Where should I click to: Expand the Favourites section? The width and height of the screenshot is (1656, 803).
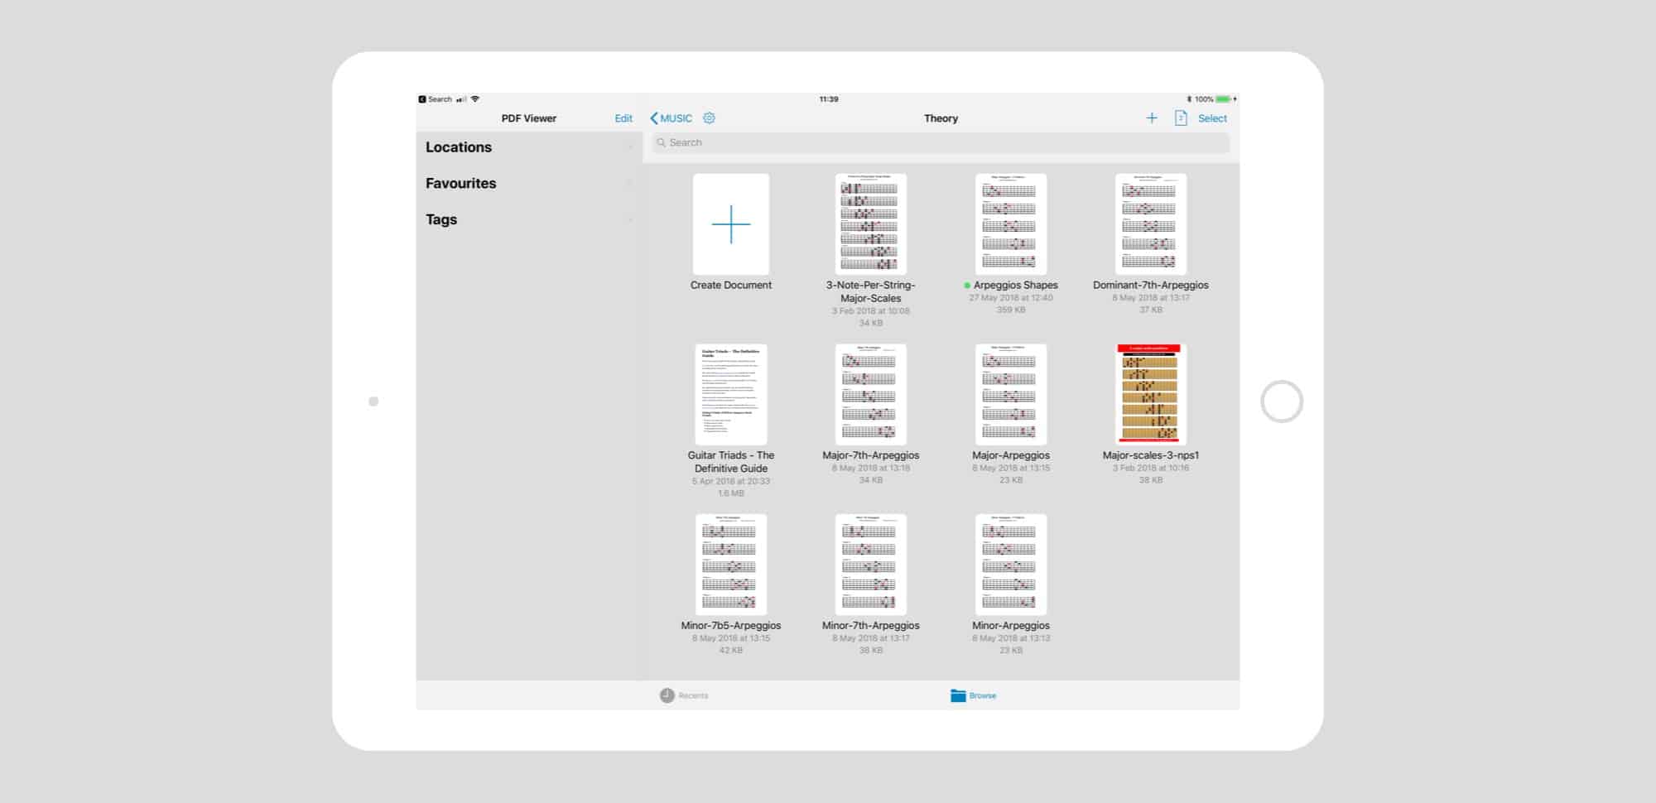tap(461, 183)
